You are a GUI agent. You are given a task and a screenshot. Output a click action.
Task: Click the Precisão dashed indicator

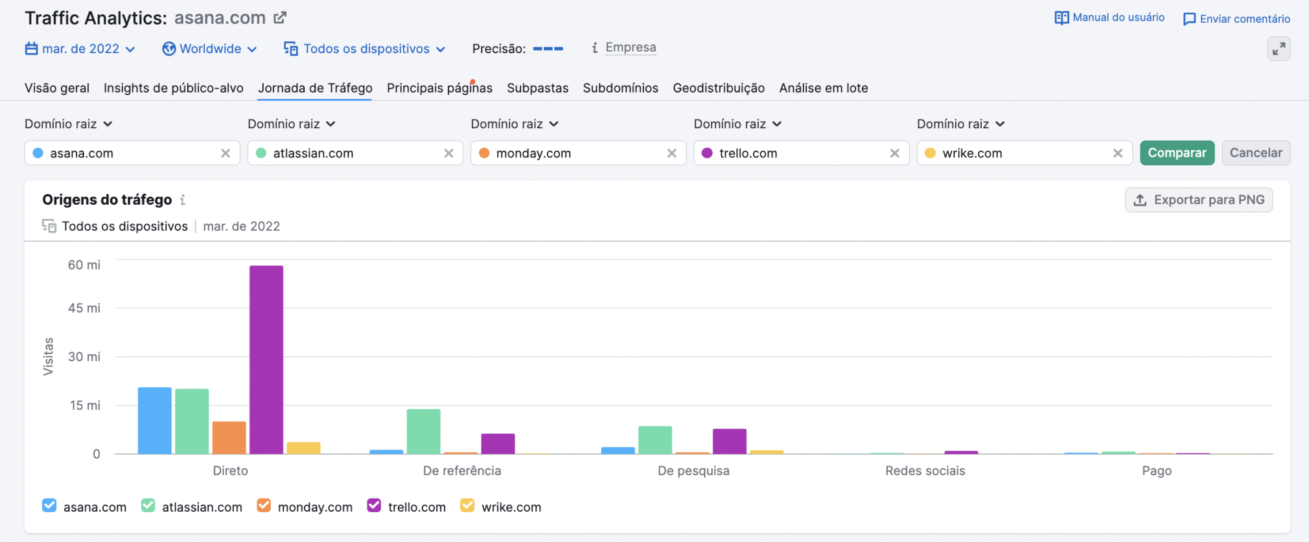coord(548,49)
